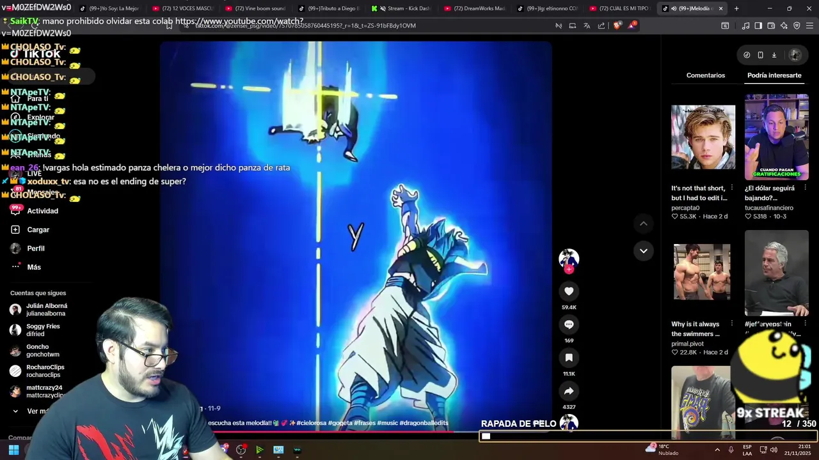Click the browser translate page icon
This screenshot has width=819, height=460.
tap(587, 26)
